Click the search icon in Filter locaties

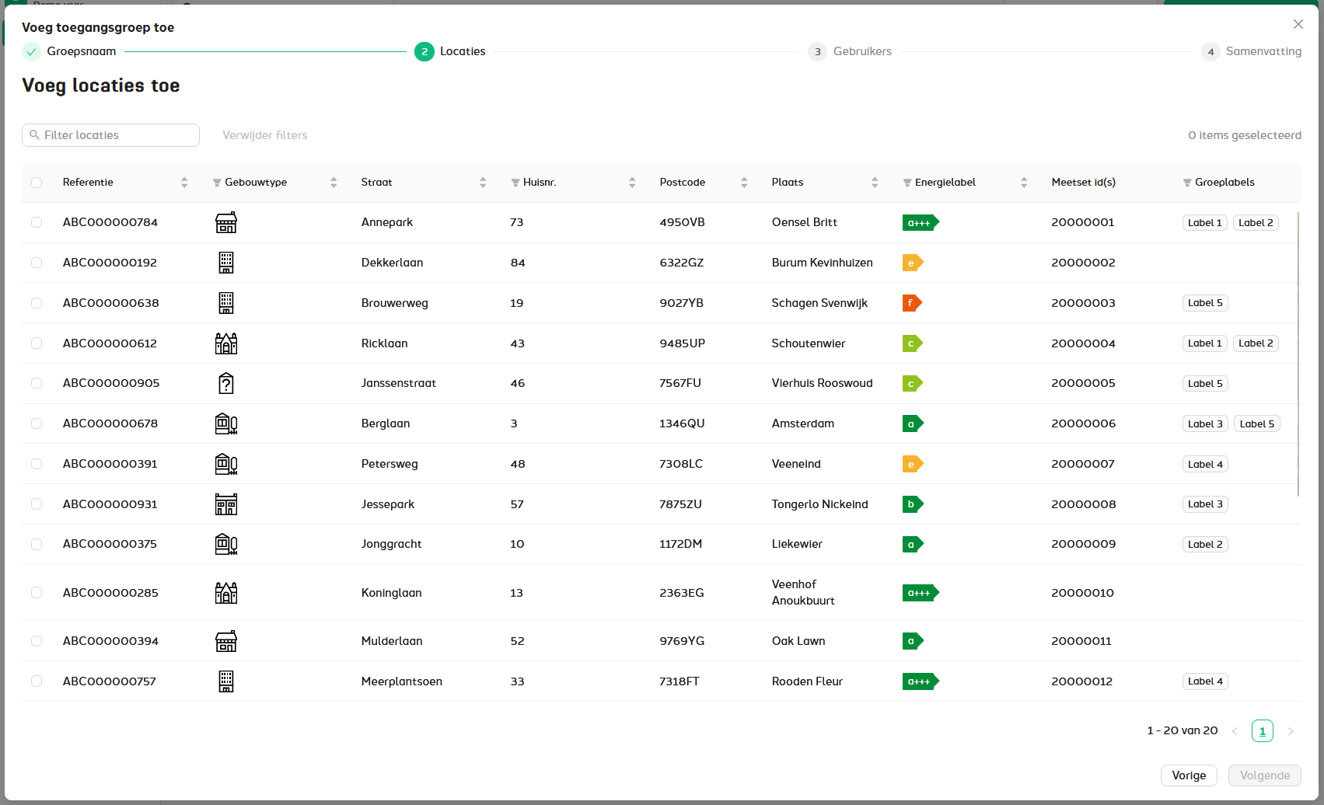click(34, 135)
